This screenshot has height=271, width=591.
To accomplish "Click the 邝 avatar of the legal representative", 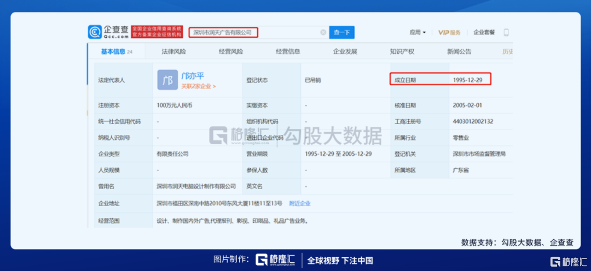I will (167, 80).
